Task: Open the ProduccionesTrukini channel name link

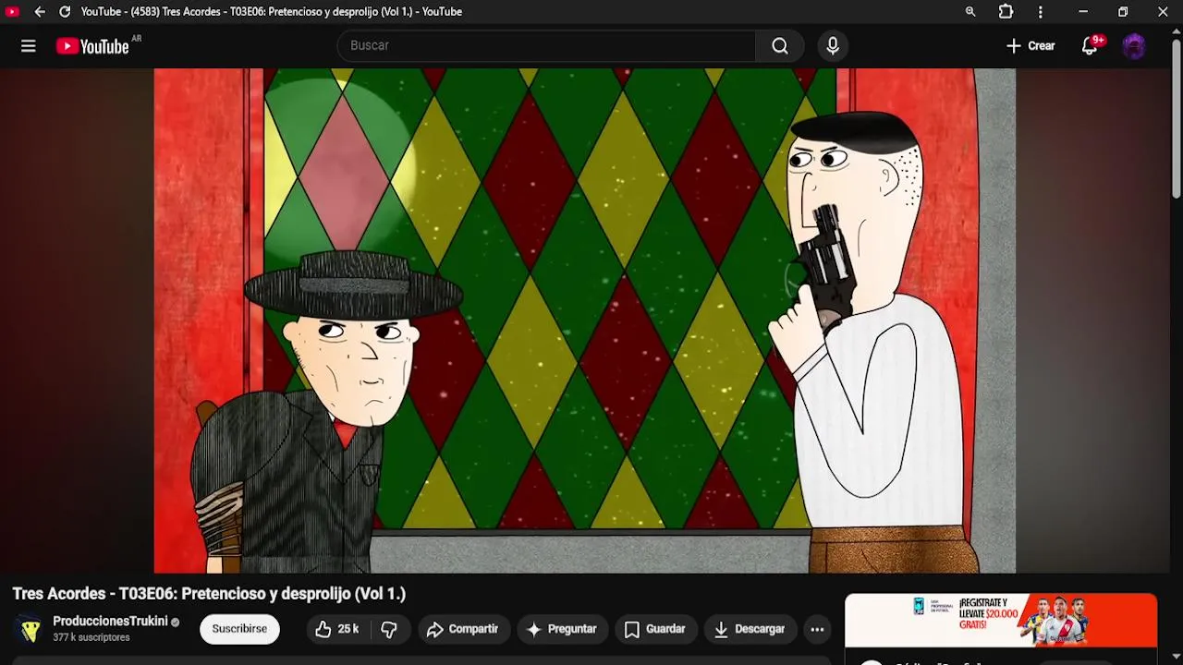Action: pos(110,622)
